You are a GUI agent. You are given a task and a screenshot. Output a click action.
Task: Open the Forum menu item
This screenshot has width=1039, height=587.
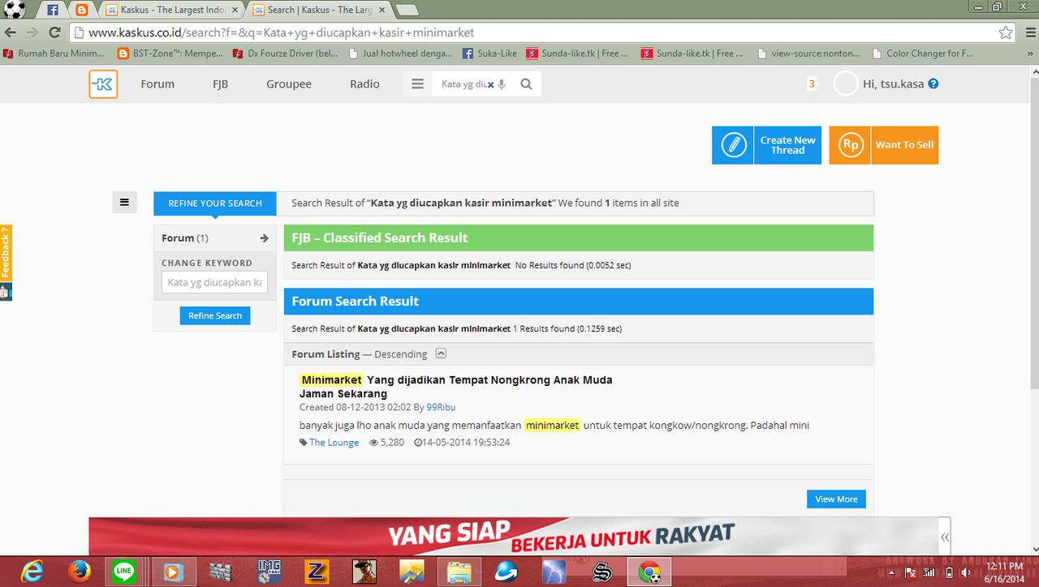157,84
